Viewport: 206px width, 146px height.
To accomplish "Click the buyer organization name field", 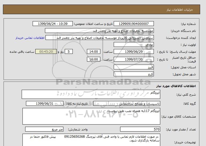I will pyautogui.click(x=99, y=31).
